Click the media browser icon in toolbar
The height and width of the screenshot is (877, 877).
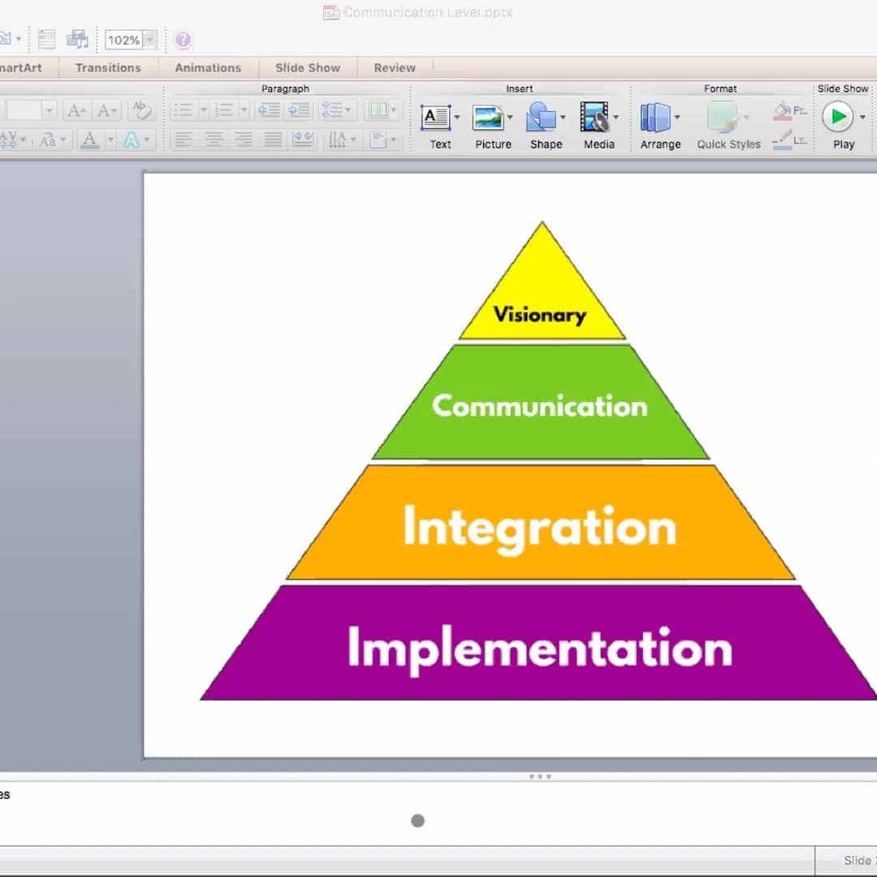(77, 40)
